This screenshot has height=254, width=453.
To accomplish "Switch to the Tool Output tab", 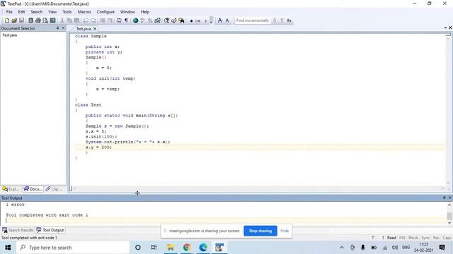I will point(50,230).
